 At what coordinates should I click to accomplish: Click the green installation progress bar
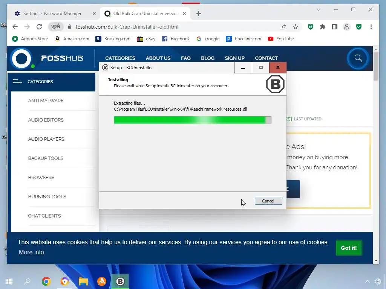coord(193,120)
